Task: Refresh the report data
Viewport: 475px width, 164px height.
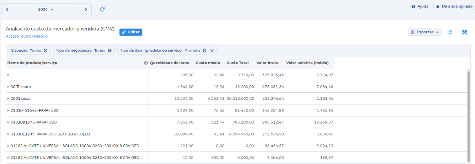Action: click(102, 9)
